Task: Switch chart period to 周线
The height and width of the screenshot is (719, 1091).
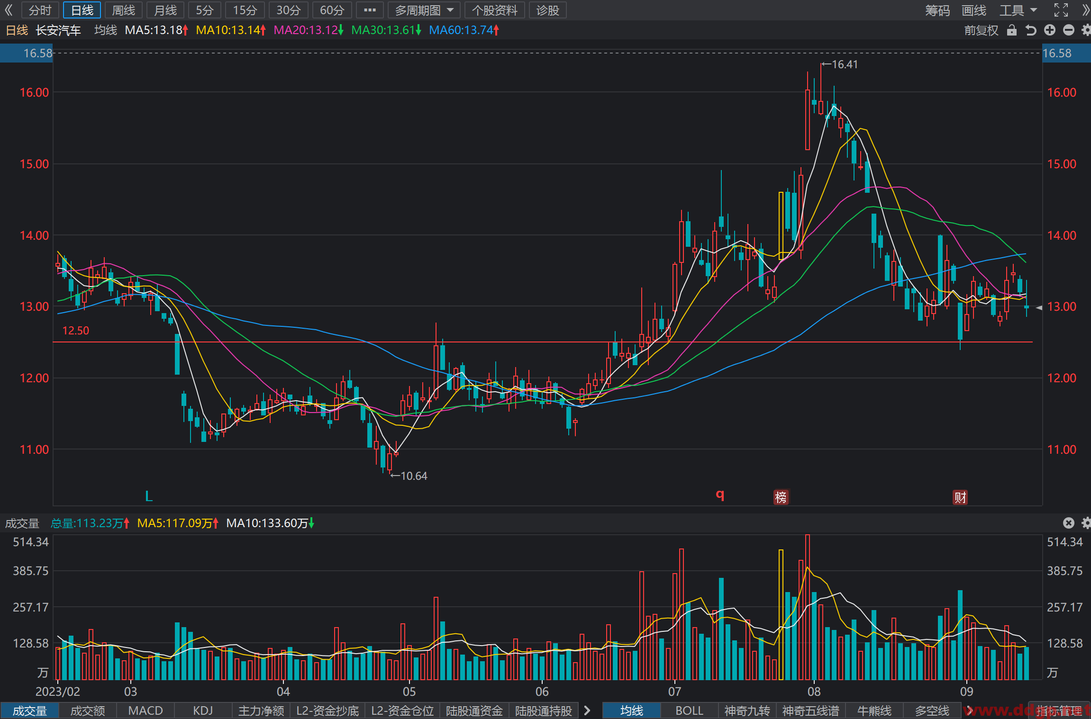Action: (x=124, y=10)
